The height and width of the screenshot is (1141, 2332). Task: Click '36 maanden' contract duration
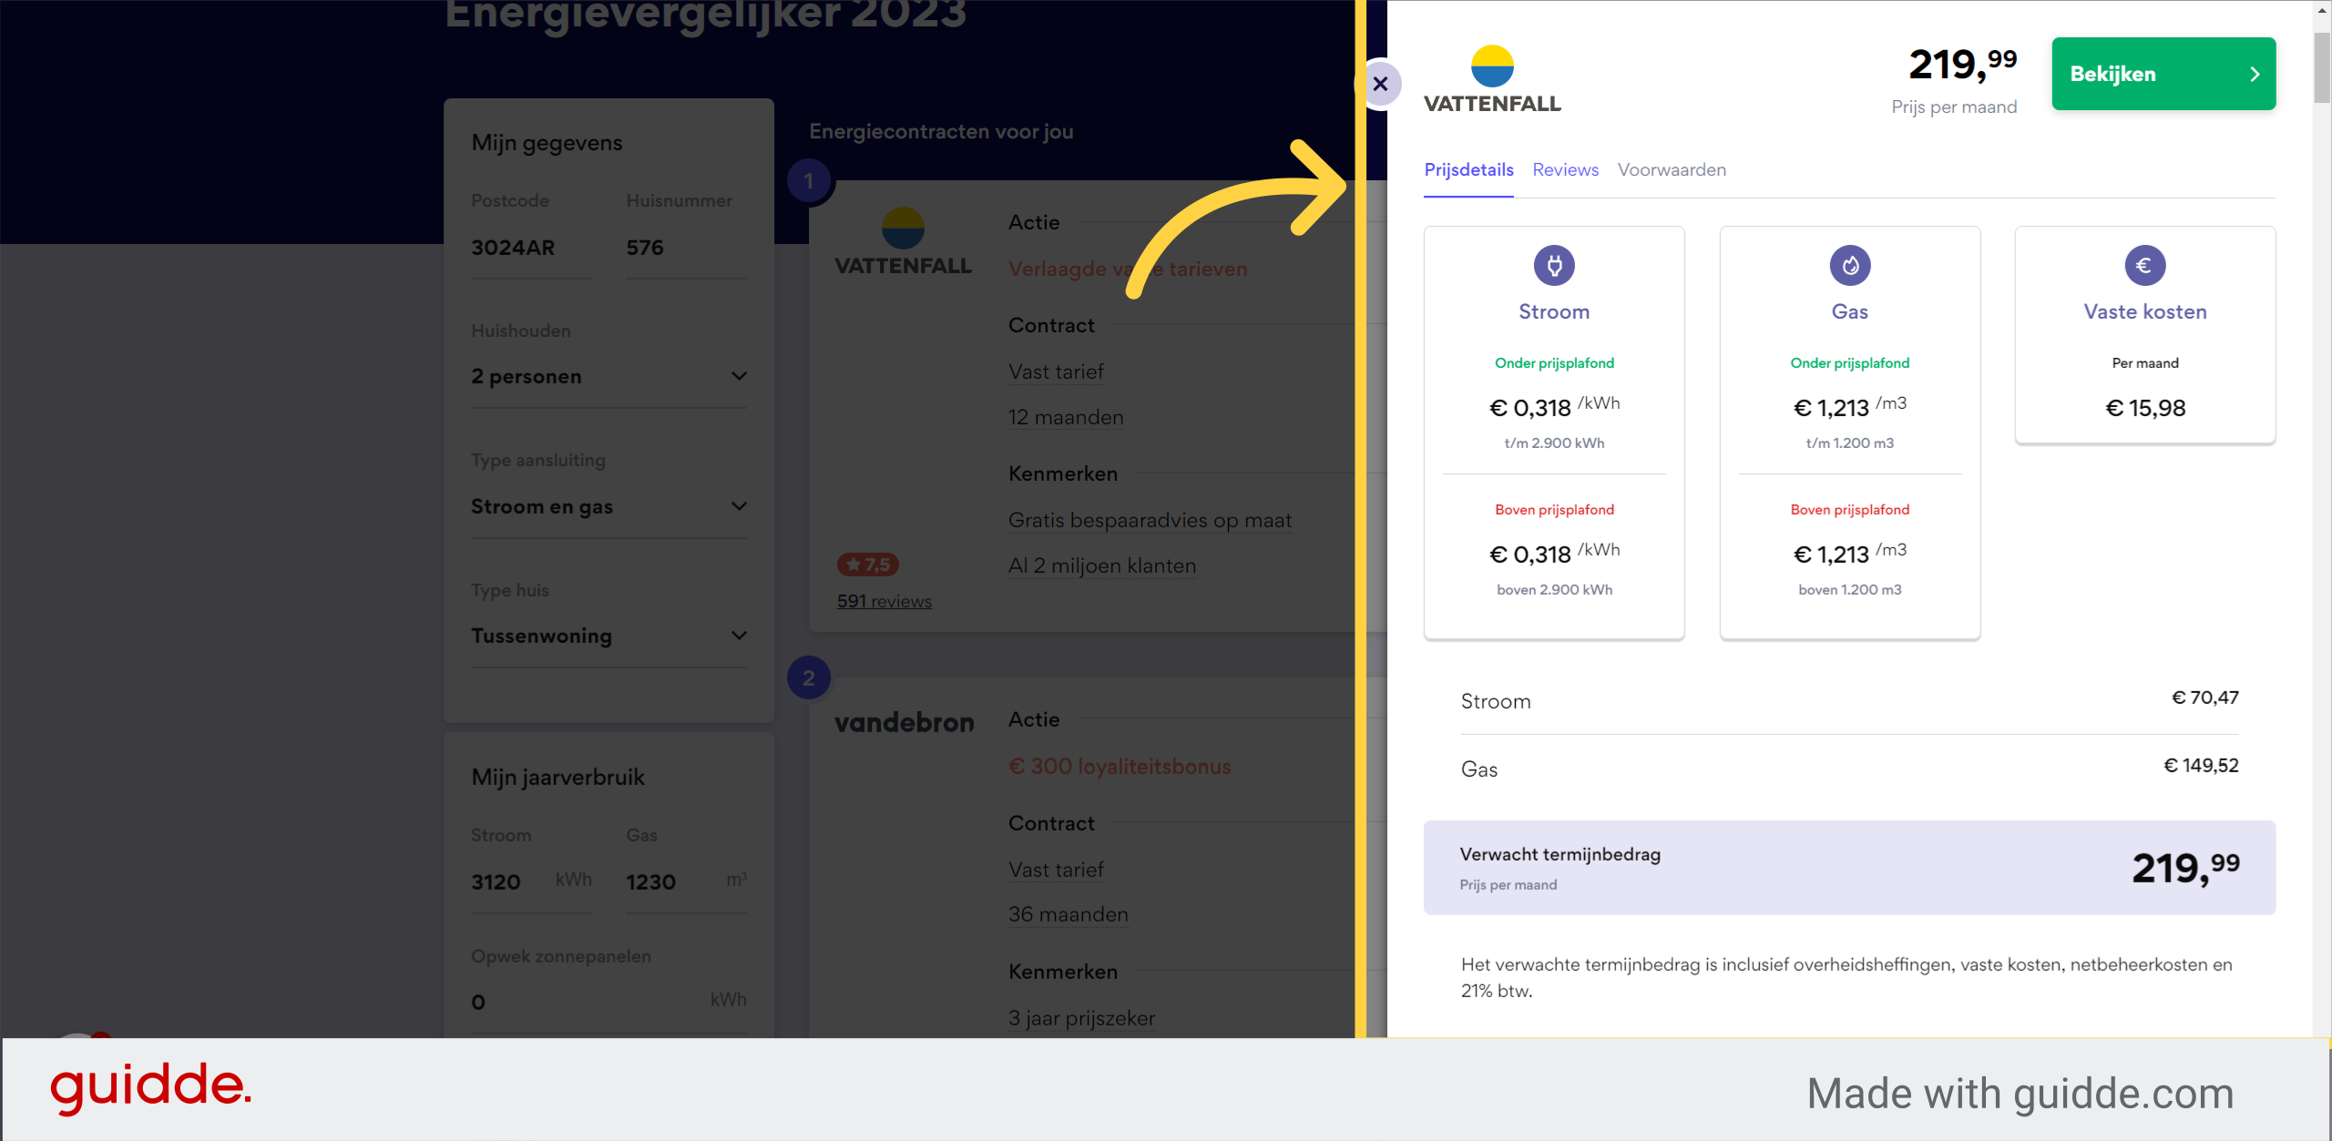[x=1068, y=914]
